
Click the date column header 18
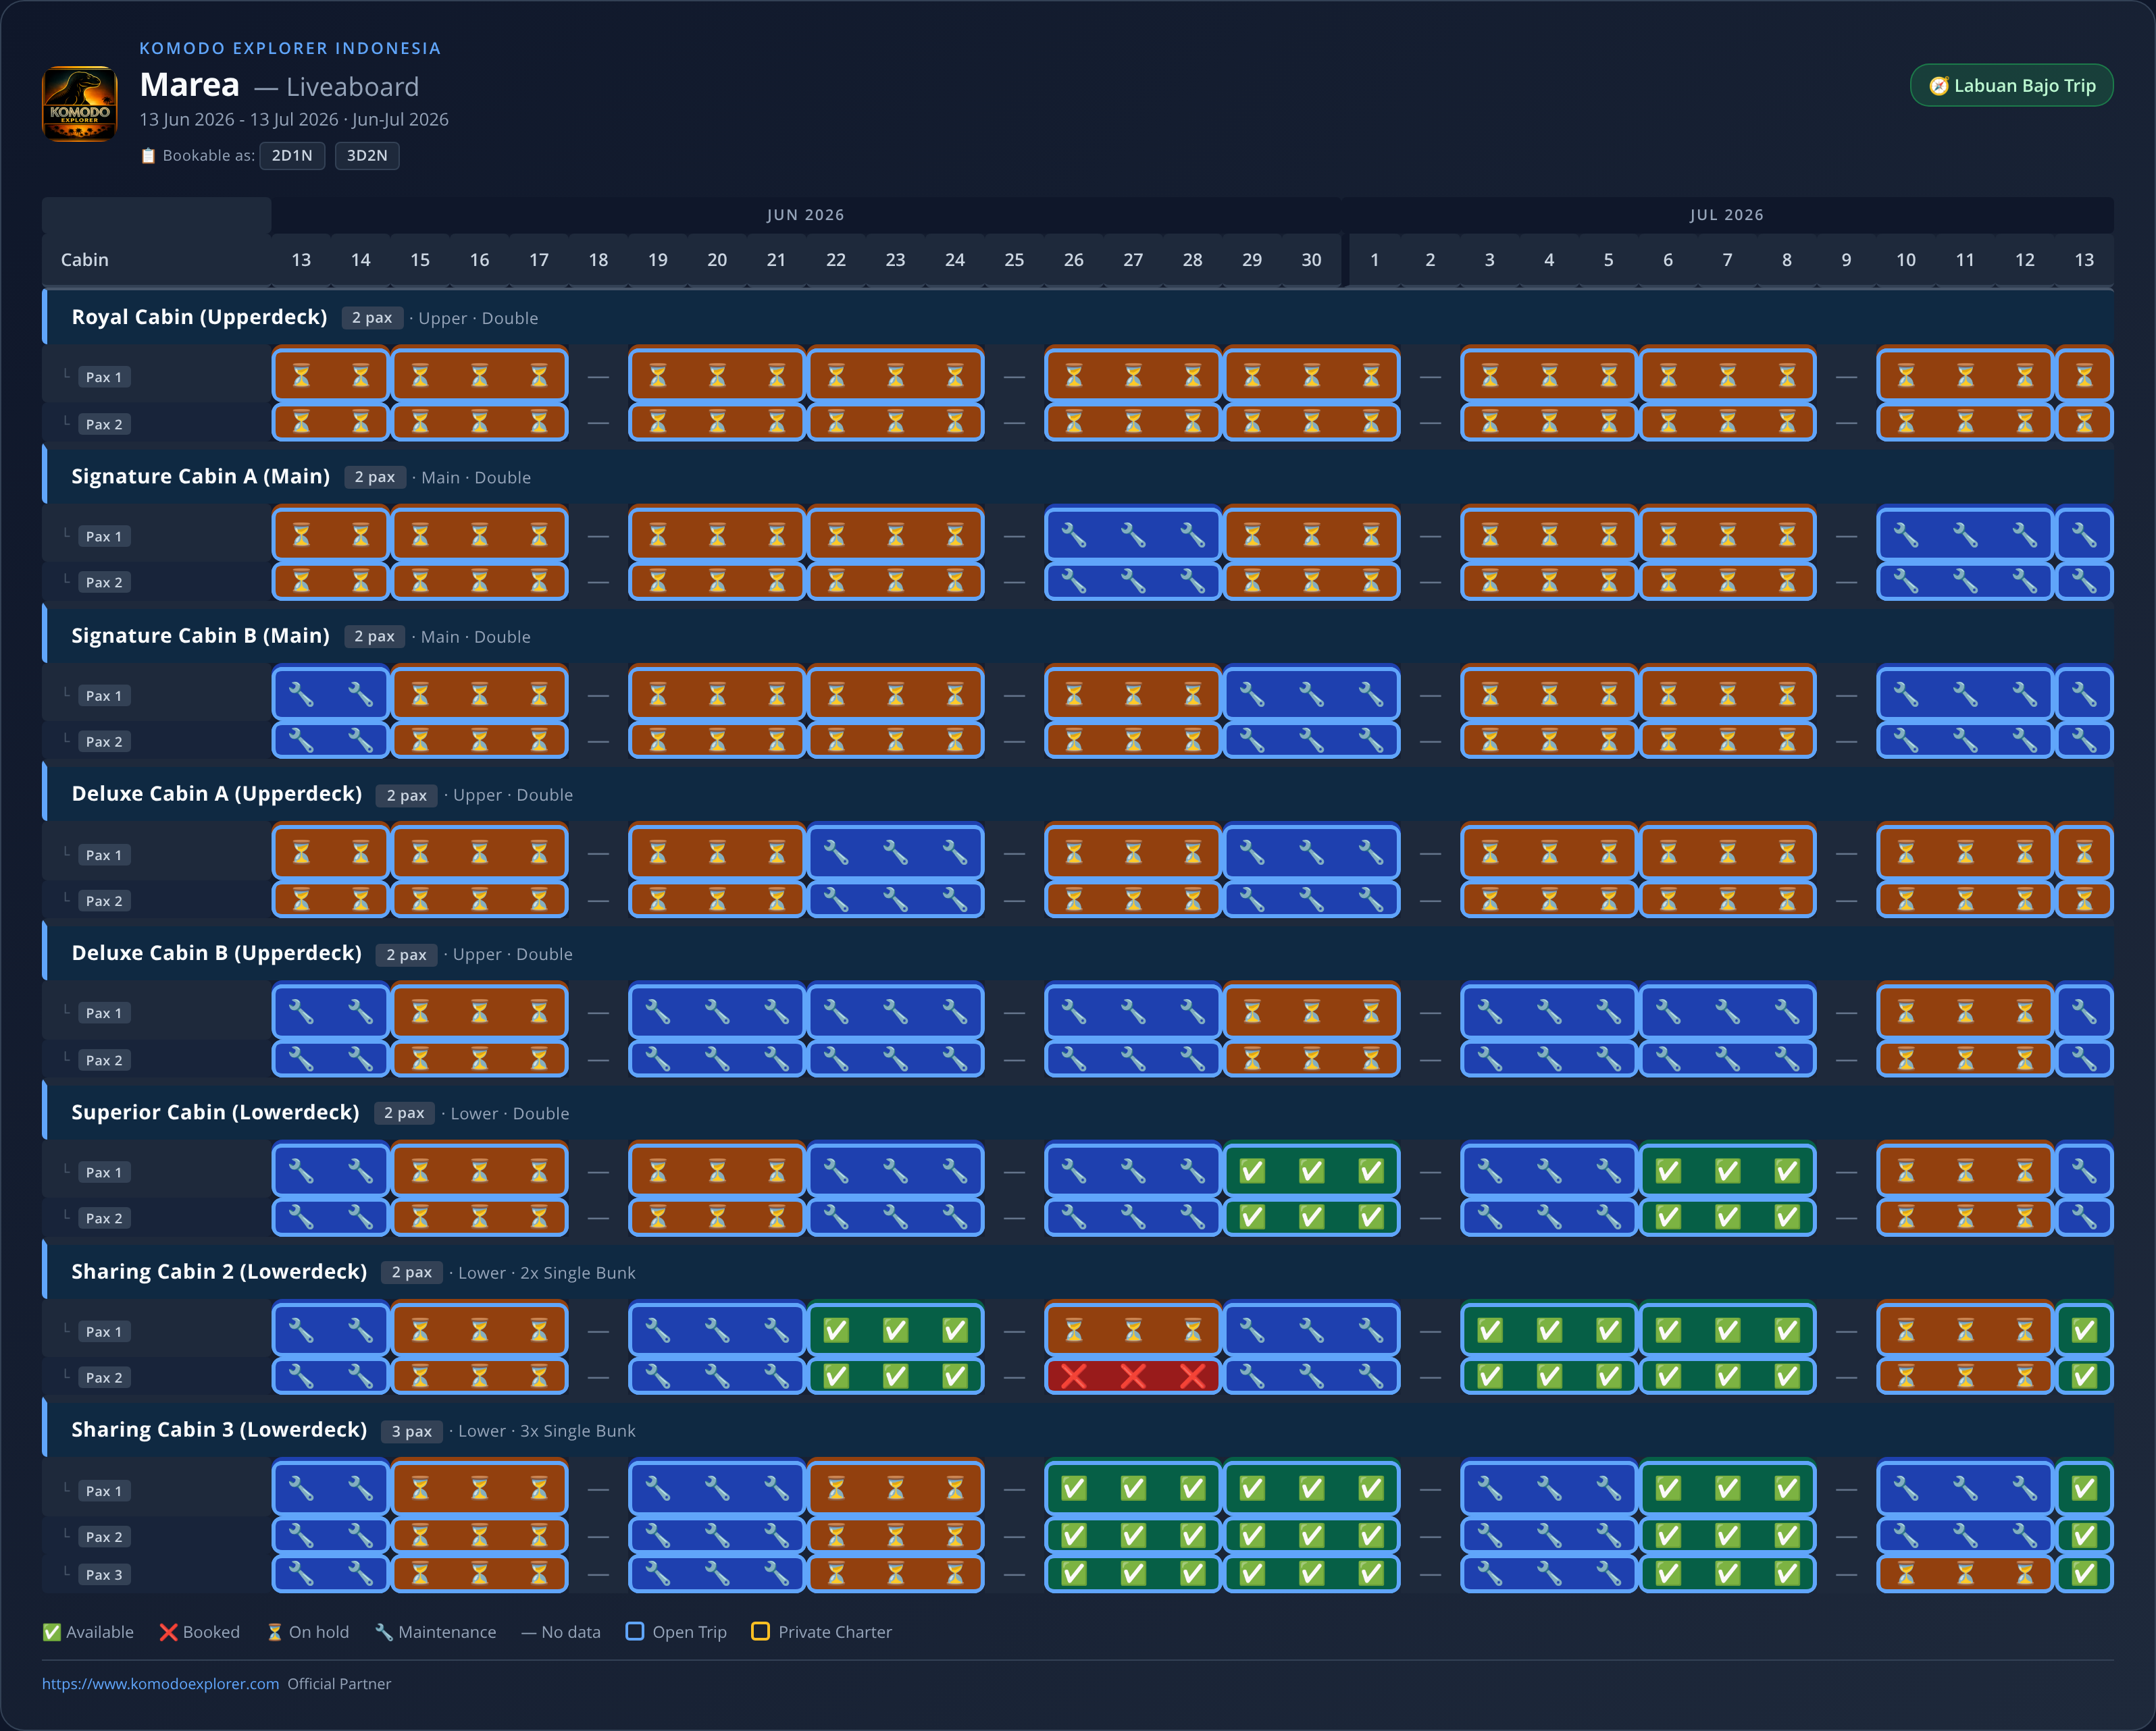coord(598,260)
